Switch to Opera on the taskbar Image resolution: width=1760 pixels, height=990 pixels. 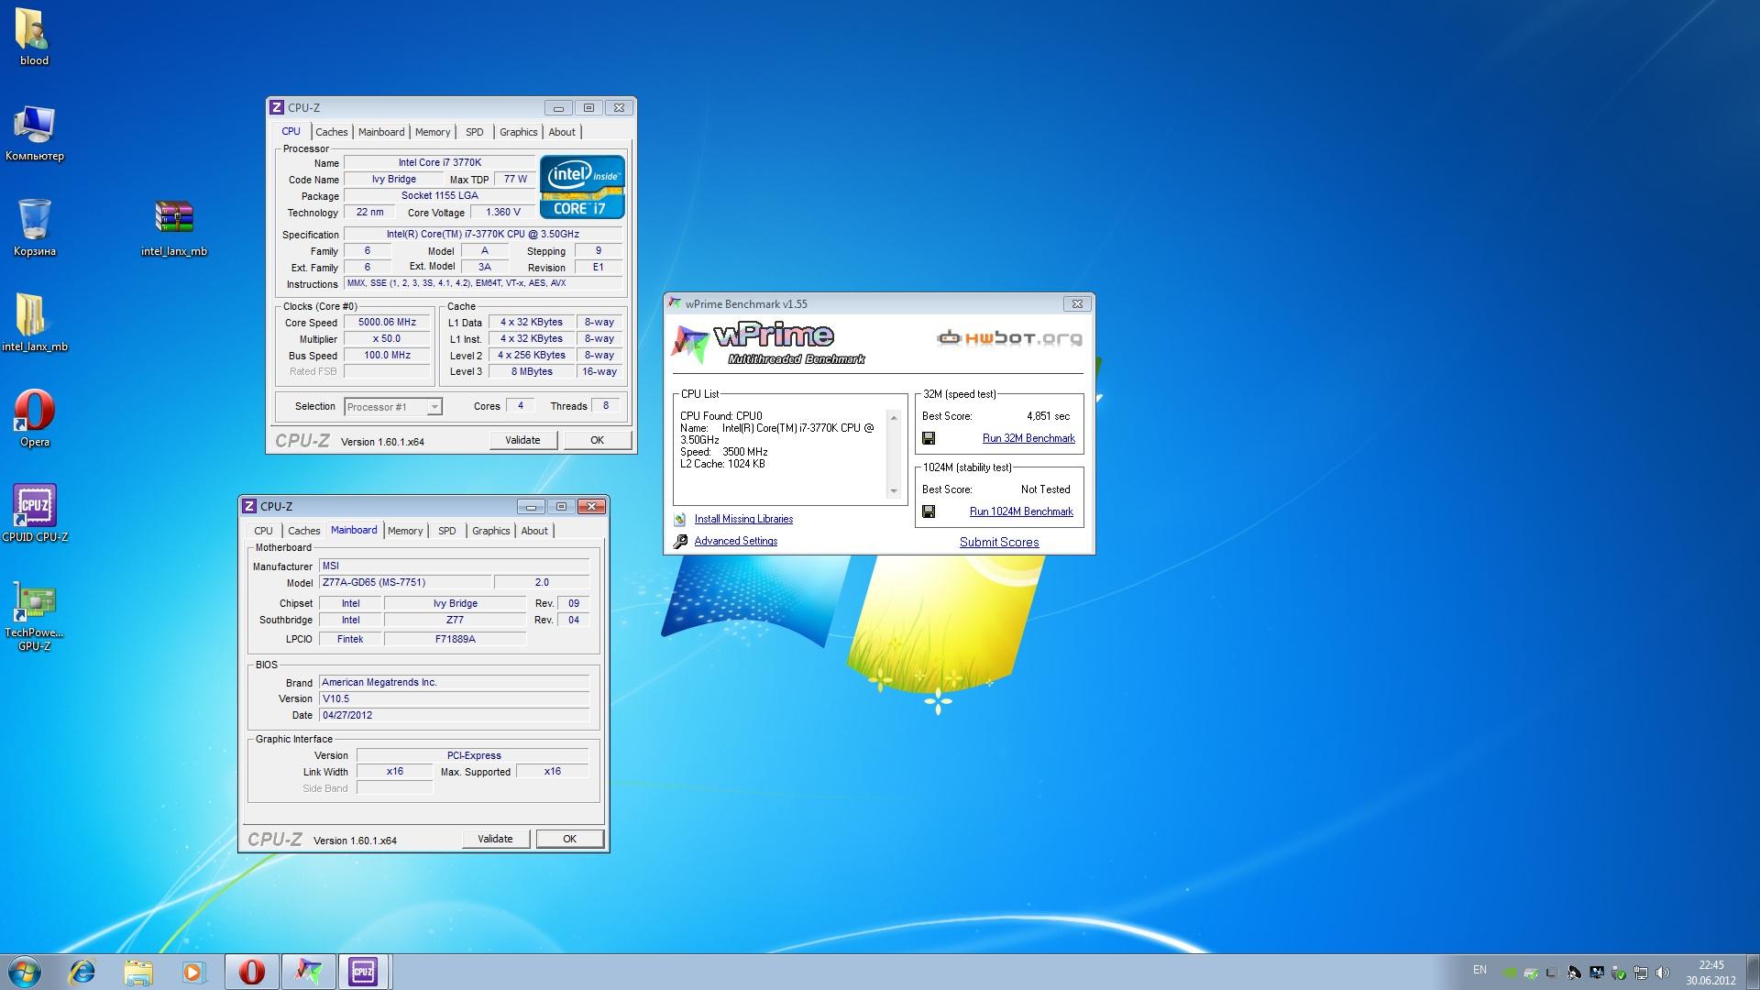tap(252, 972)
